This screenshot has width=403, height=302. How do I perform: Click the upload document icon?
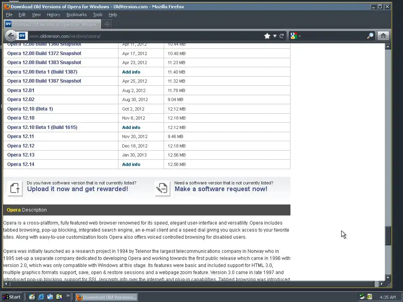[x=15, y=188]
